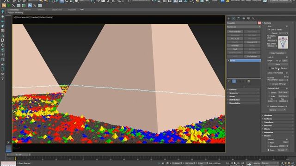Open the PhysCamera001 viewport label menu
Viewport: 296px width, 166px height.
pyautogui.click(x=24, y=18)
